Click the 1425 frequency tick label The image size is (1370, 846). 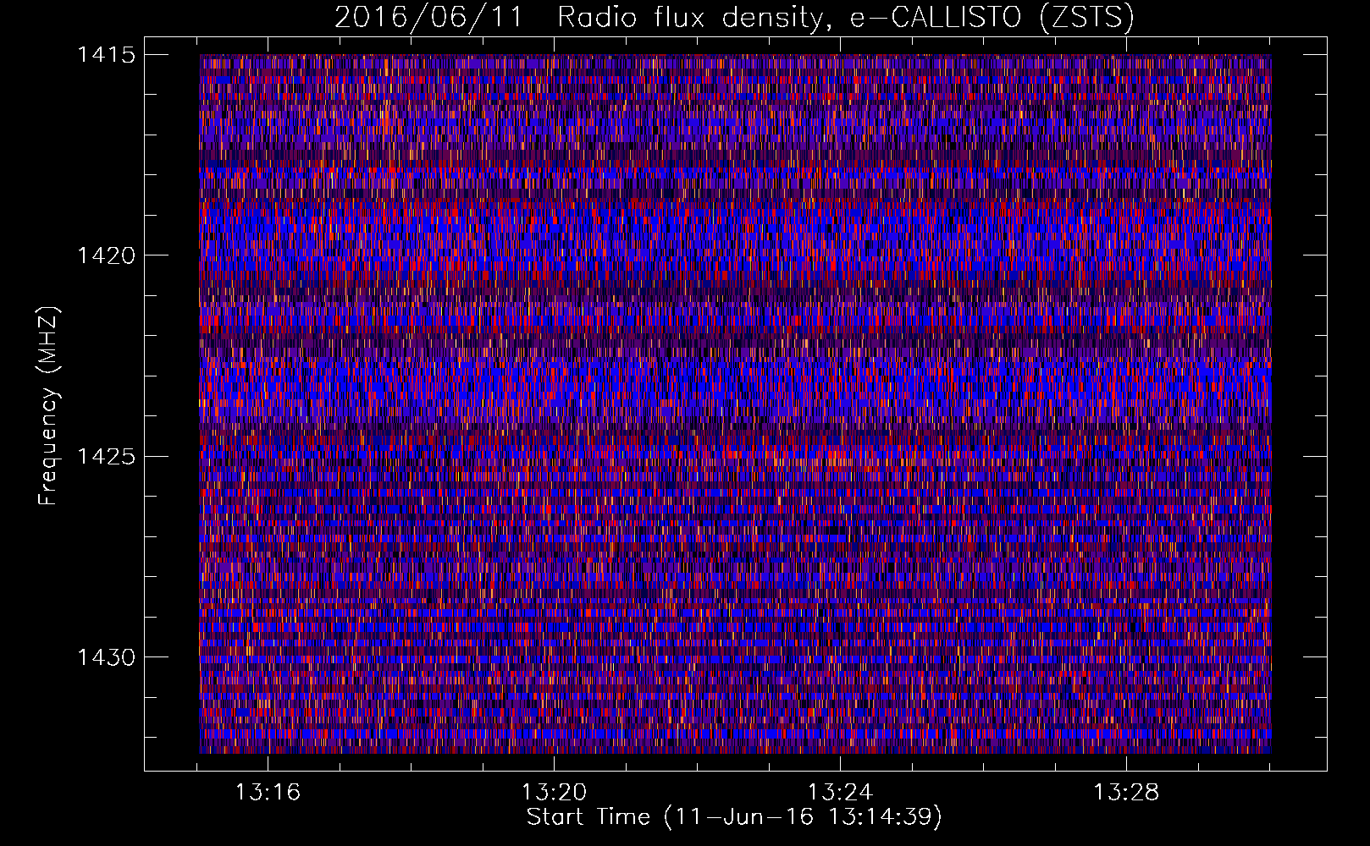pos(107,457)
